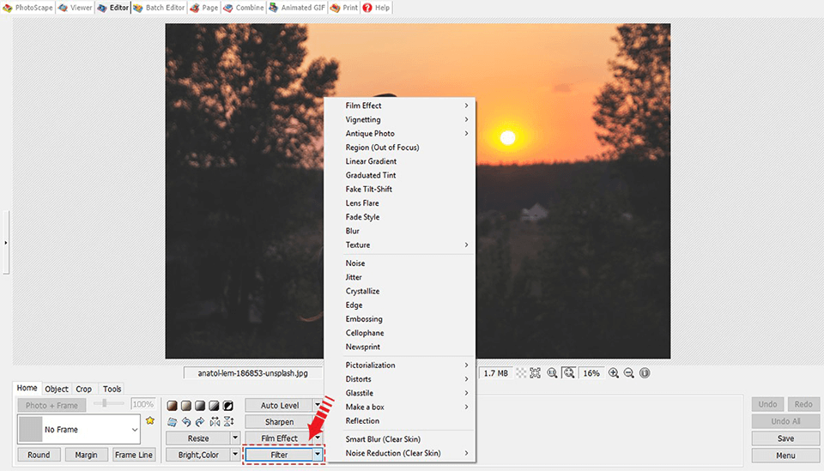Open the Page tab
This screenshot has height=471, width=824.
(204, 8)
